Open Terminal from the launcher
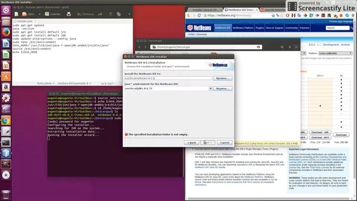Image resolution: width=357 pixels, height=201 pixels. click(x=6, y=142)
